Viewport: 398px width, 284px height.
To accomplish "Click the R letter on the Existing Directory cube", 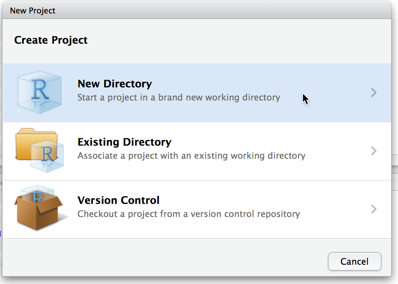I will coord(47,155).
